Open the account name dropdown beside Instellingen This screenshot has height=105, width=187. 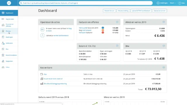173,3
